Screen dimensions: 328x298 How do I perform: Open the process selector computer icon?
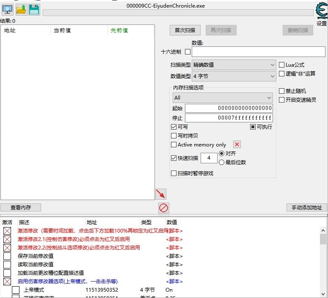point(8,10)
